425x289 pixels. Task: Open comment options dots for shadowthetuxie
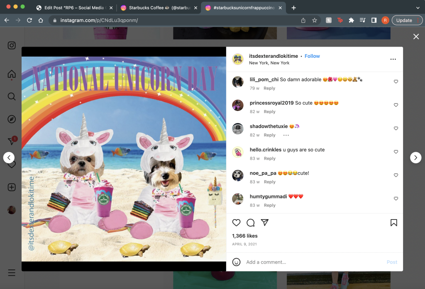(x=286, y=135)
